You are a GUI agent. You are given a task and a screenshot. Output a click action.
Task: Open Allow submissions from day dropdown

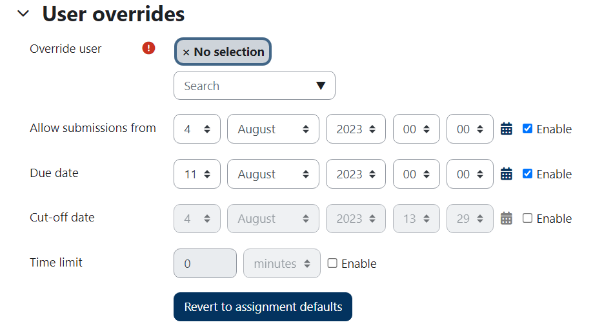click(197, 129)
